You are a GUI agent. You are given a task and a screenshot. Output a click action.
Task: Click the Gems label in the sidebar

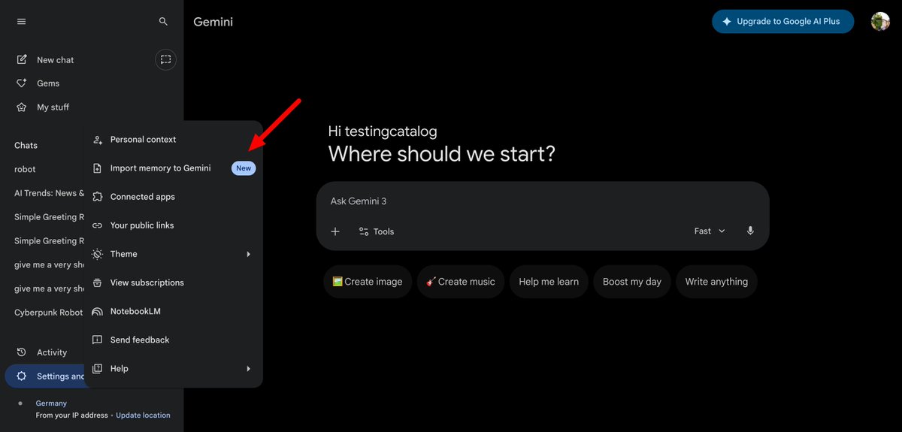48,83
